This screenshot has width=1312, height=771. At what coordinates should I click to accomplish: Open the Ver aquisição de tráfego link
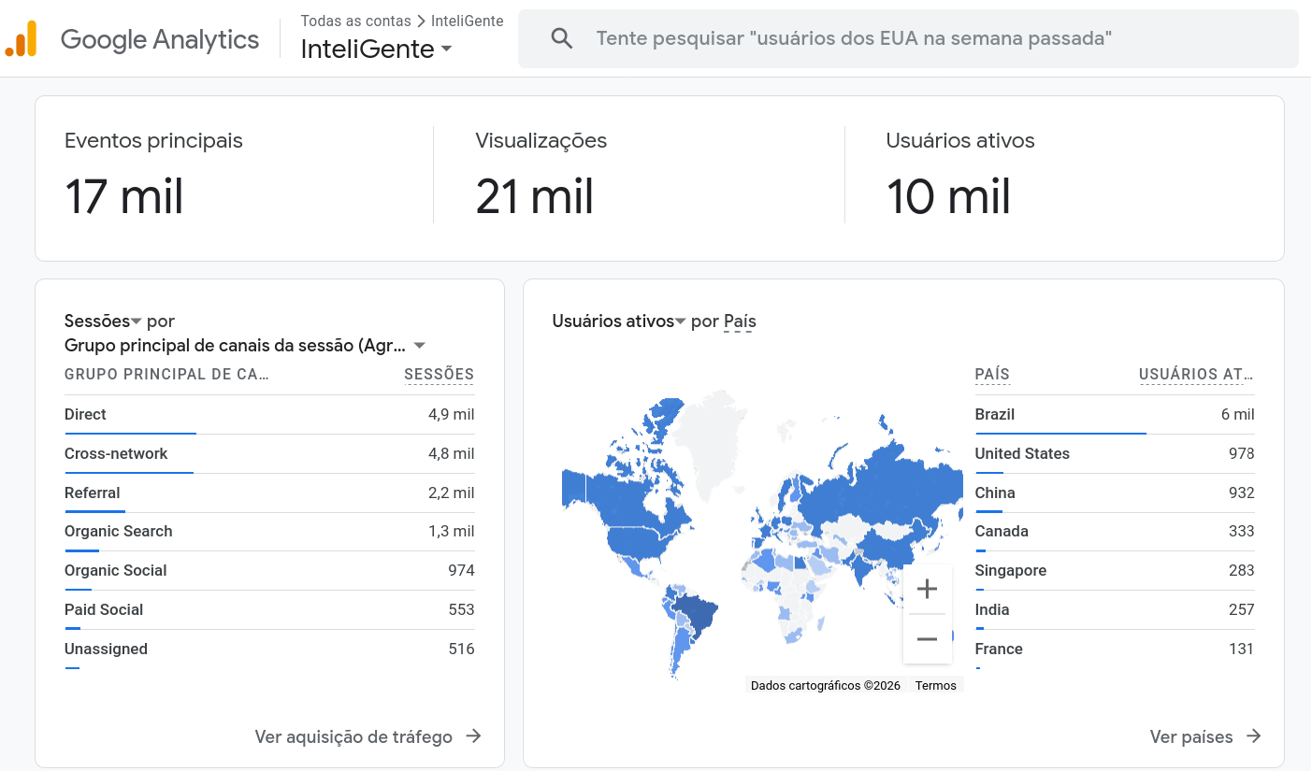point(353,736)
